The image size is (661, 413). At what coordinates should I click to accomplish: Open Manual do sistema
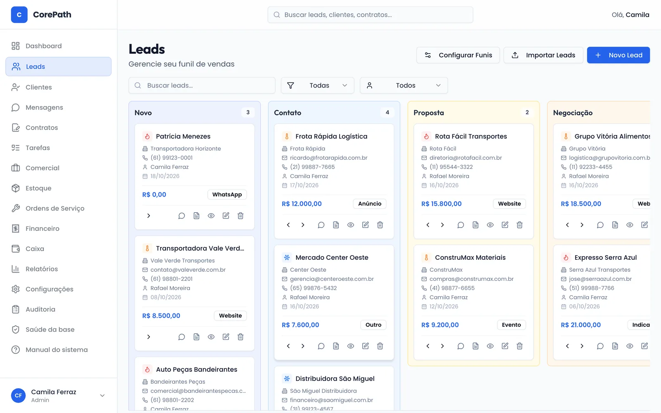point(58,350)
